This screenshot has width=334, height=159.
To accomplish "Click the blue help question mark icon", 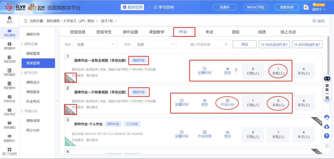I will pos(327,136).
